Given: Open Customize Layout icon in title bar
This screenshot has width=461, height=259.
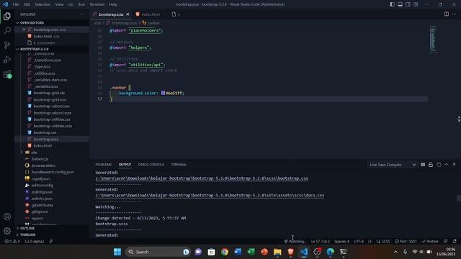Looking at the screenshot, I should (x=416, y=4).
